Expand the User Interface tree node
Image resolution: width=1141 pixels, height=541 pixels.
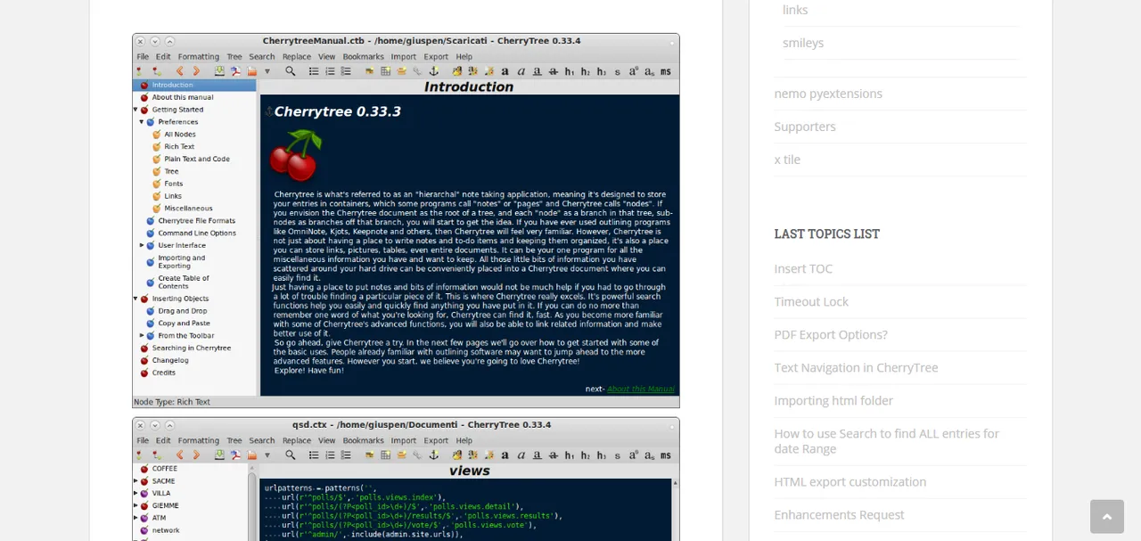[x=141, y=245]
